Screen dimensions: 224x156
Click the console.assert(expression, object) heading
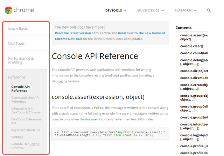click(x=98, y=97)
